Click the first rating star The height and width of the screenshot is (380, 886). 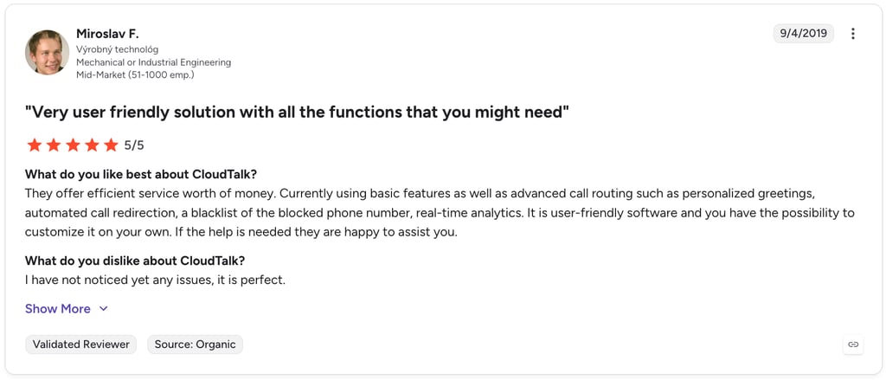click(35, 145)
